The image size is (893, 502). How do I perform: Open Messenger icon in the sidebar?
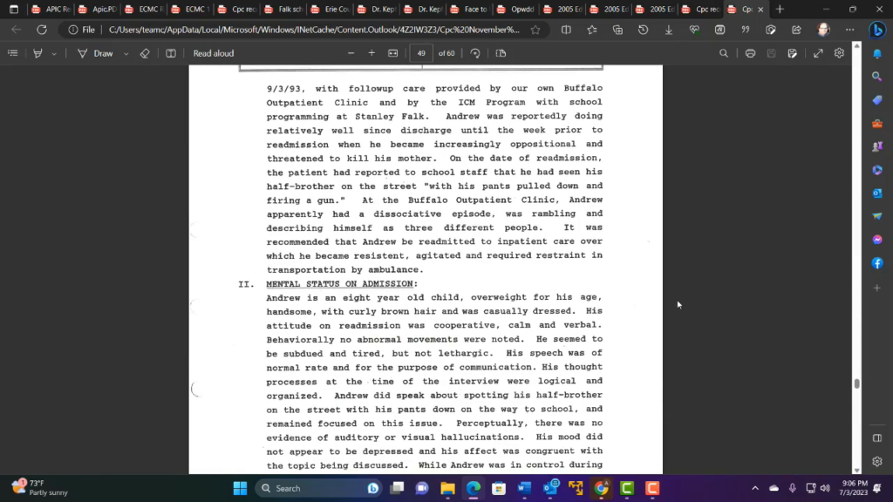(x=877, y=240)
